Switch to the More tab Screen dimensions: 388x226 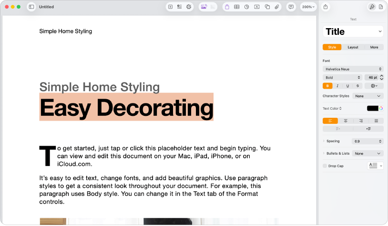[x=374, y=47]
